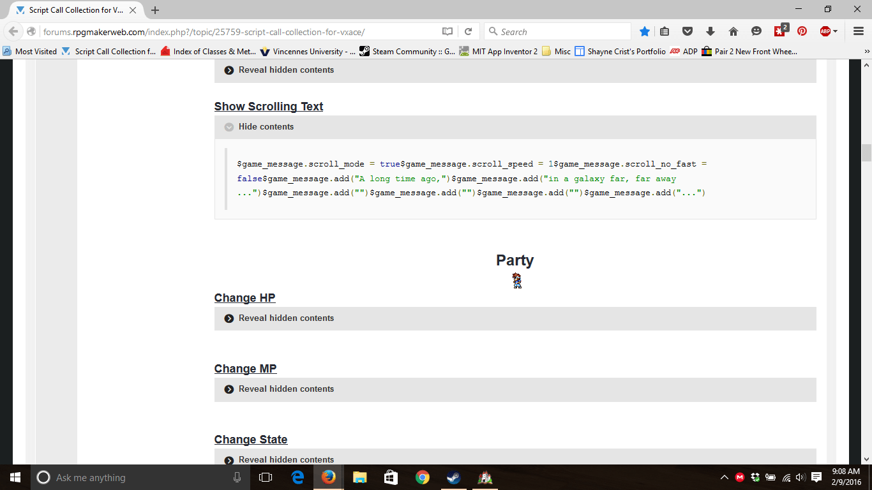Show bookmarks with the clipboard icon
Viewport: 872px width, 490px height.
click(x=664, y=31)
